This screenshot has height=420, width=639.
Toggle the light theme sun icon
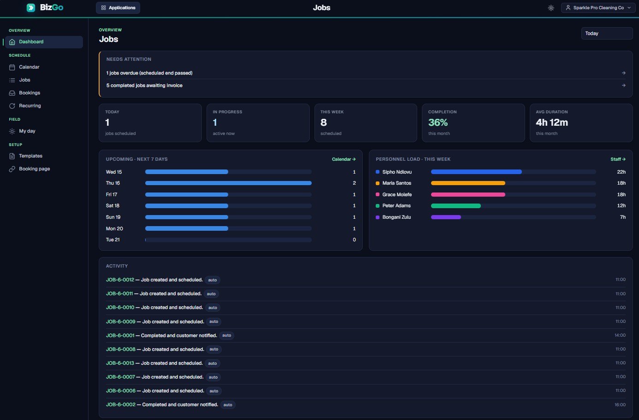(551, 8)
